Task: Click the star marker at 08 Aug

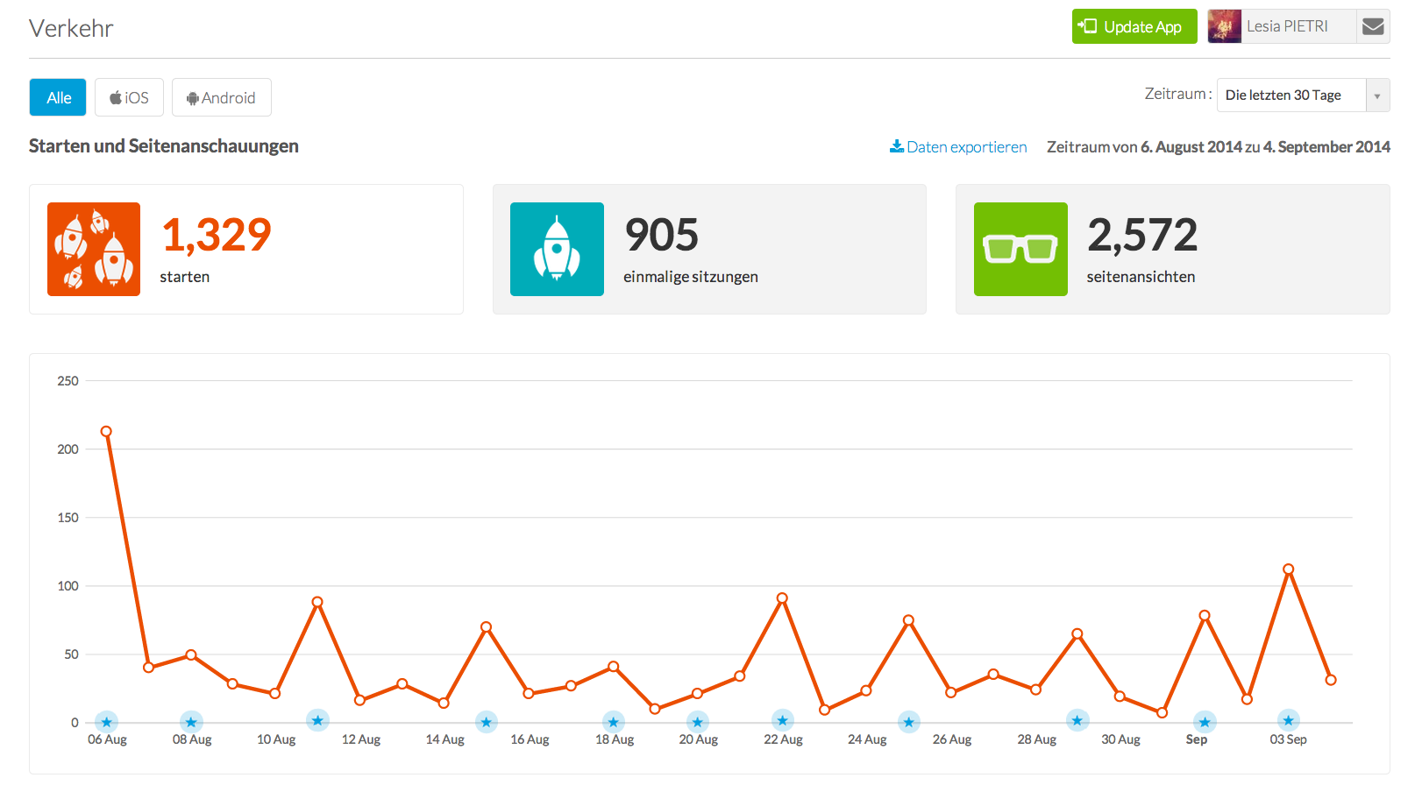Action: (x=191, y=723)
